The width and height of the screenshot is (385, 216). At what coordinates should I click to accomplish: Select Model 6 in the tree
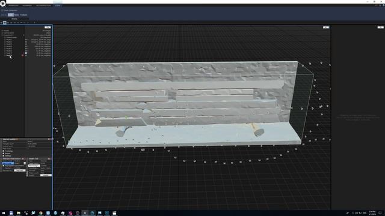pos(9,50)
